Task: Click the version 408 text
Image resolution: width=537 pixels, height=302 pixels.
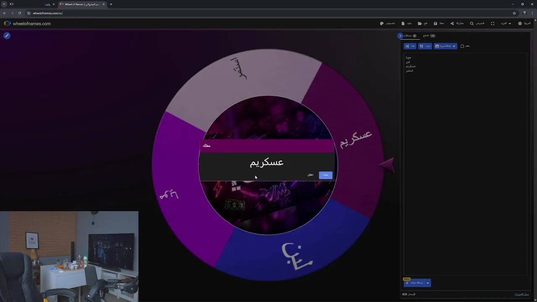Action: [409, 294]
